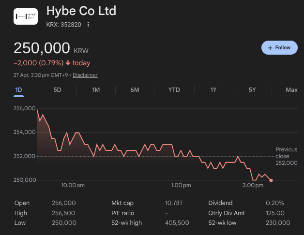Image resolution: width=304 pixels, height=235 pixels.
Task: Click the 52-wk high value 405,500
Action: tap(177, 223)
